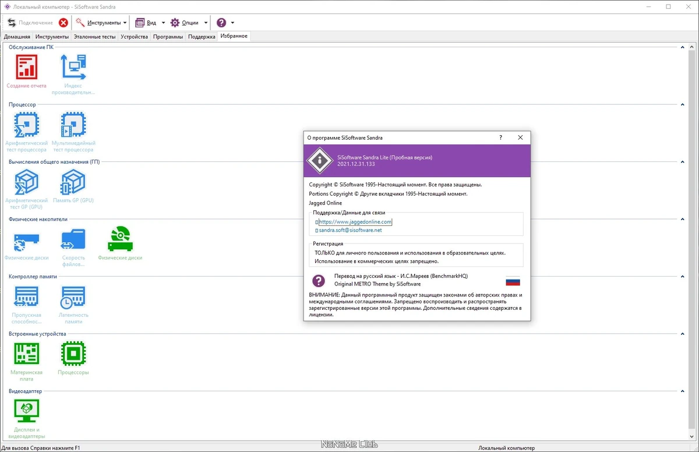Viewport: 699px width, 452px height.
Task: Open the Инструменты toolbar dropdown arrow
Action: [x=125, y=23]
